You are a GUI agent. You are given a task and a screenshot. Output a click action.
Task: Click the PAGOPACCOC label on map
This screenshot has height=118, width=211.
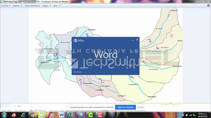coord(122,96)
